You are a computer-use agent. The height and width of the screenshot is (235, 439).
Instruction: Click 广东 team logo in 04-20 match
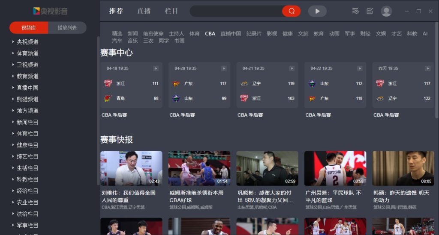176,83
